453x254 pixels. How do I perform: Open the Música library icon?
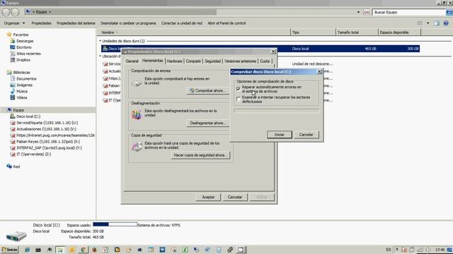[13, 91]
